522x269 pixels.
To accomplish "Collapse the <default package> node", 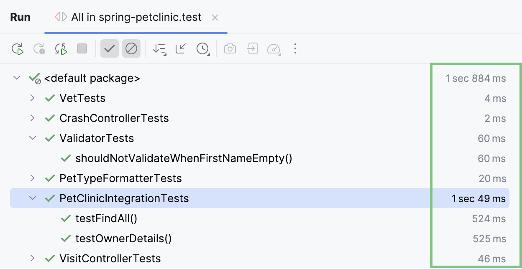I will click(x=16, y=78).
